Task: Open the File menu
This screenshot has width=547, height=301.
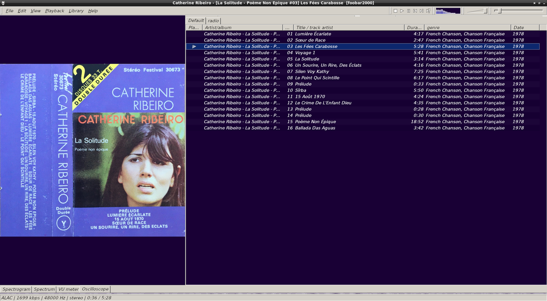Action: click(9, 11)
